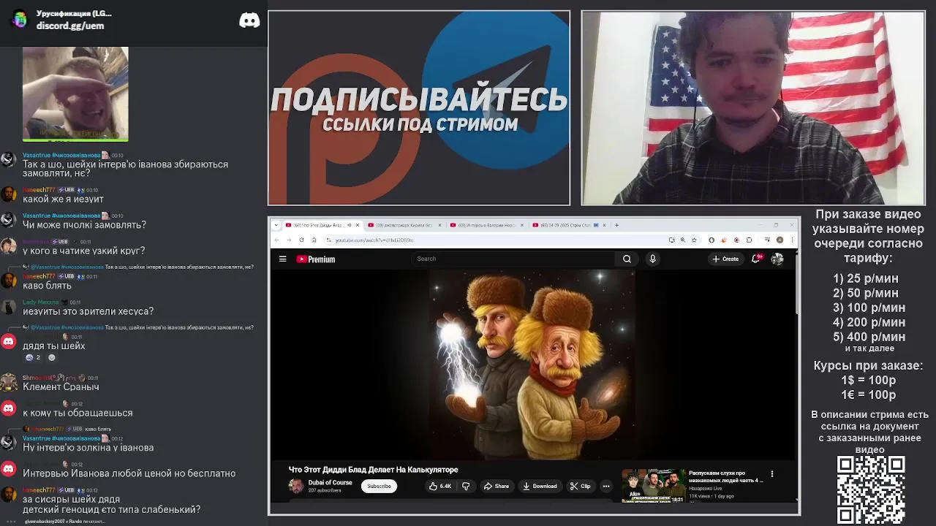The height and width of the screenshot is (526, 936).
Task: Click the QR code in the sidebar
Action: click(x=870, y=490)
